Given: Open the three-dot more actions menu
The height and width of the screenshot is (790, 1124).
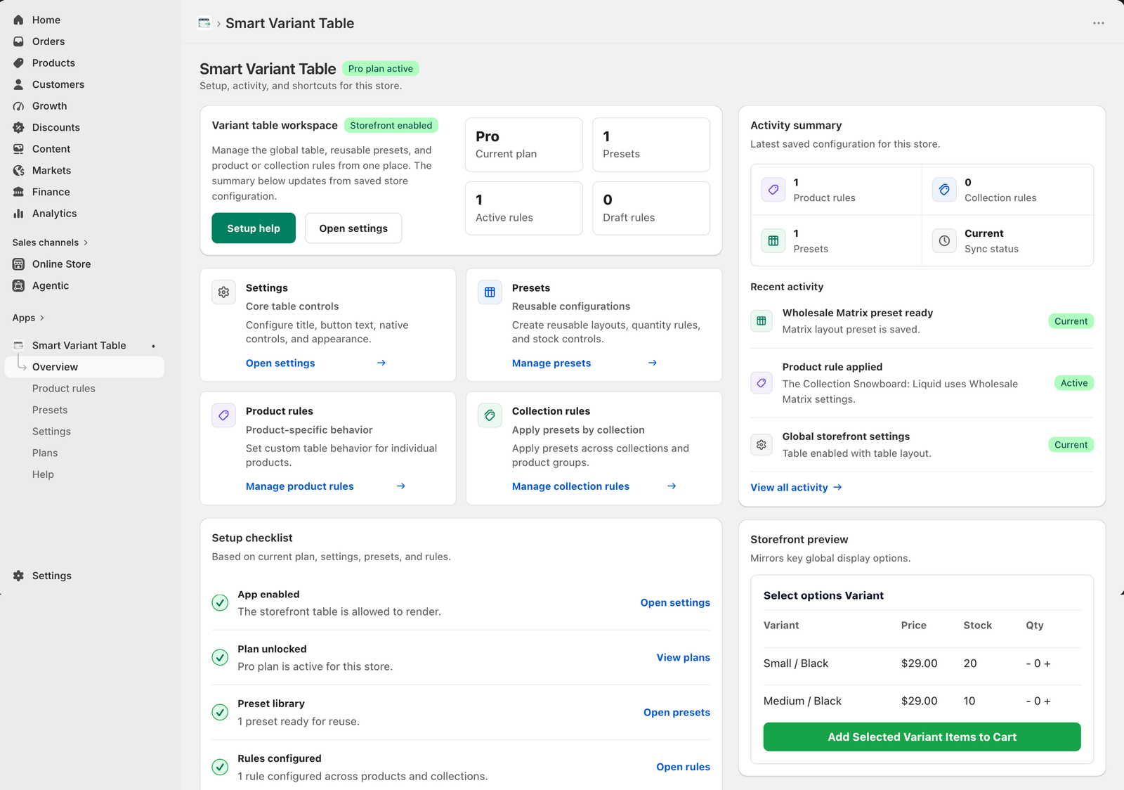Looking at the screenshot, I should [x=1099, y=23].
